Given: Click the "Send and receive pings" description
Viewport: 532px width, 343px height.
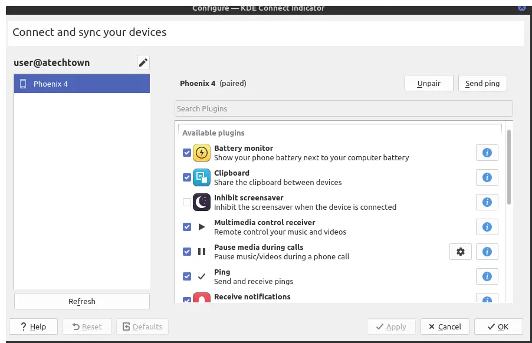Looking at the screenshot, I should [254, 281].
